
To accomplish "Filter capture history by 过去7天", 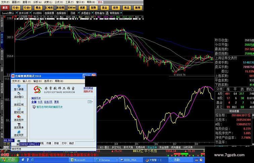I will (48, 102).
